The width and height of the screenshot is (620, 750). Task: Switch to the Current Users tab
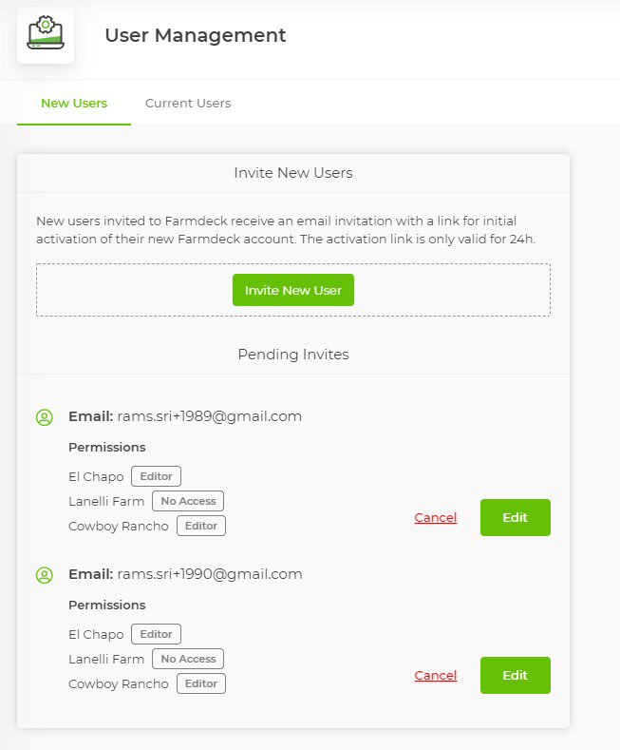188,103
